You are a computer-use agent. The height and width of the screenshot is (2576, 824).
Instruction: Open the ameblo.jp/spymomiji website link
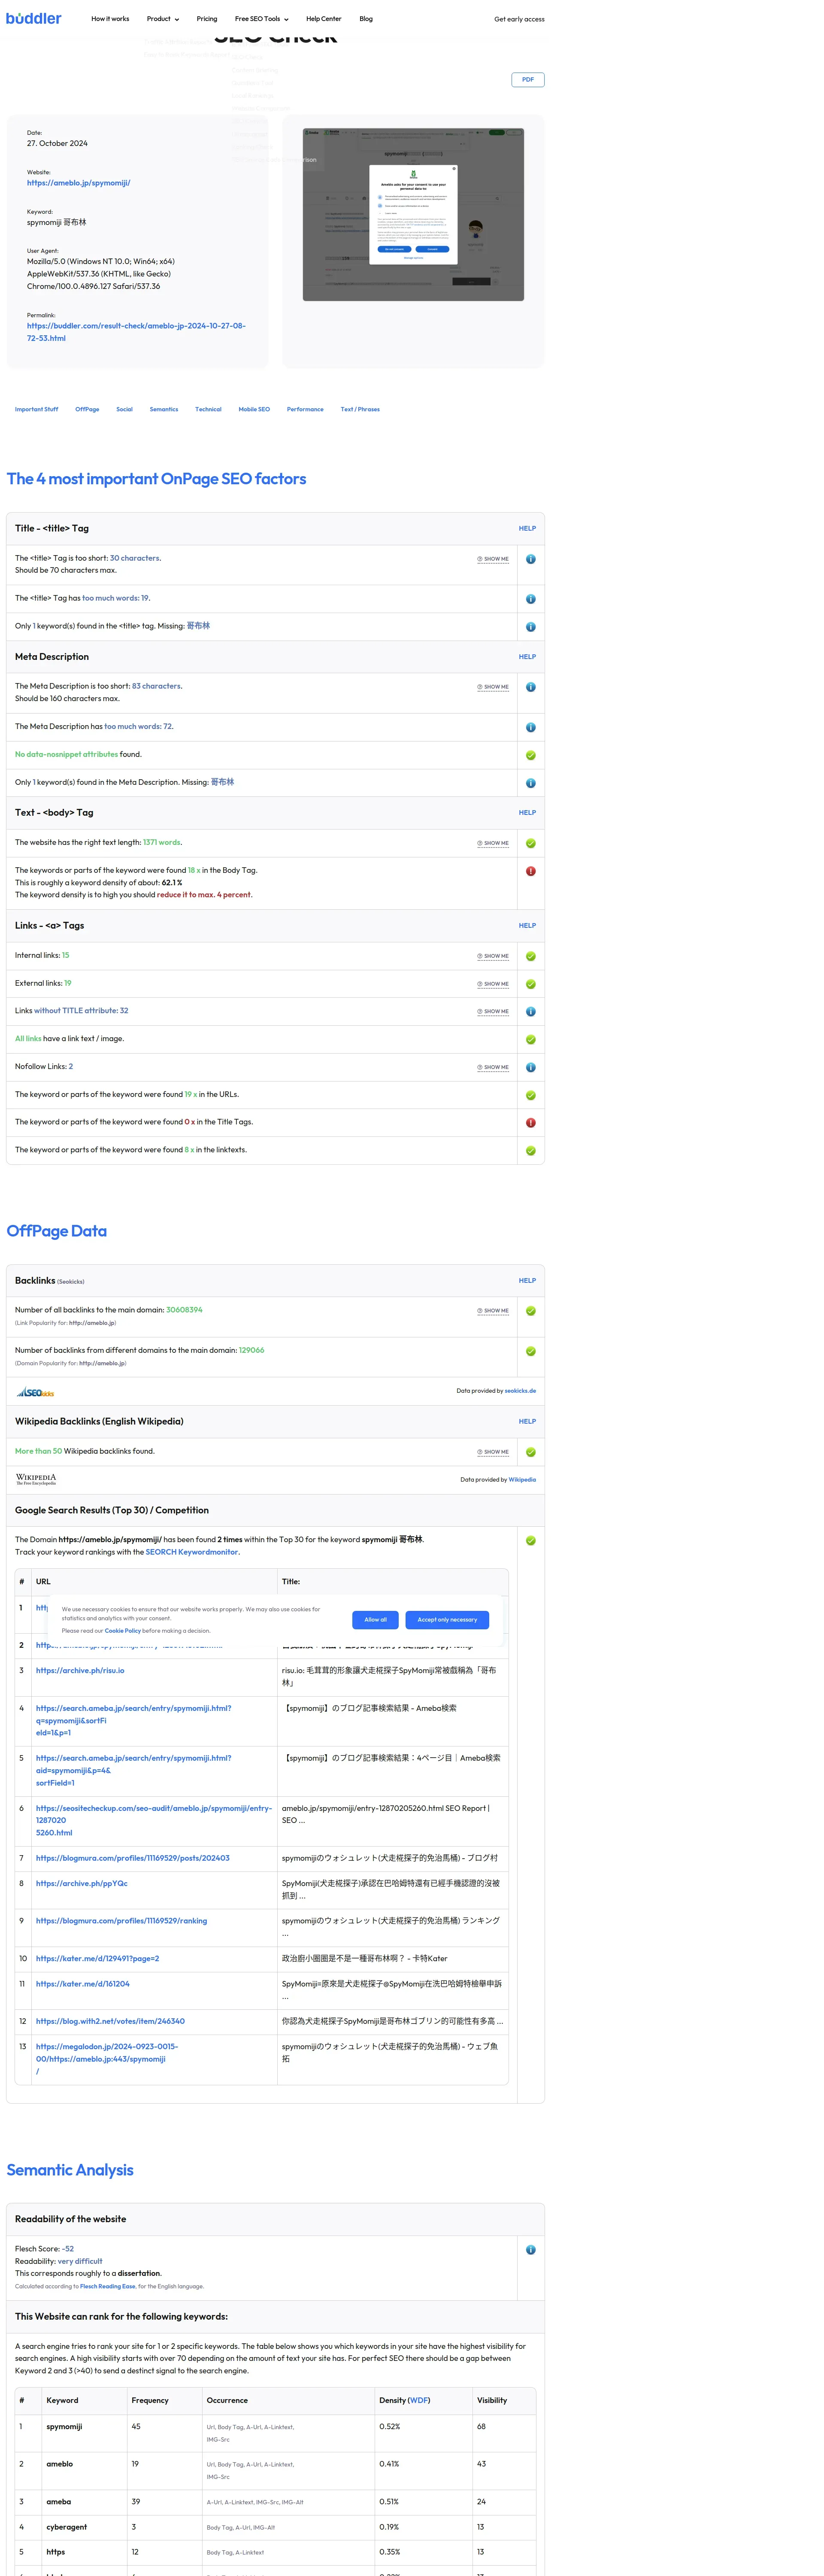point(78,183)
